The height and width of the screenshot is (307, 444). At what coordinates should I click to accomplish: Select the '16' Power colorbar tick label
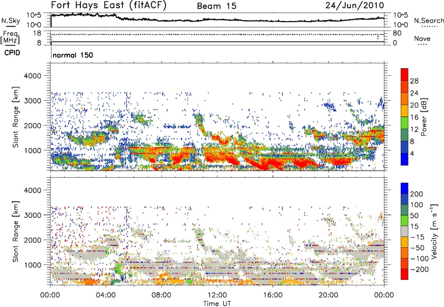(x=414, y=117)
